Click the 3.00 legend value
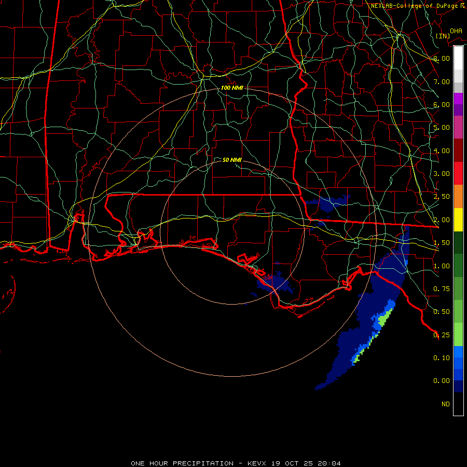The height and width of the screenshot is (467, 467). (442, 174)
